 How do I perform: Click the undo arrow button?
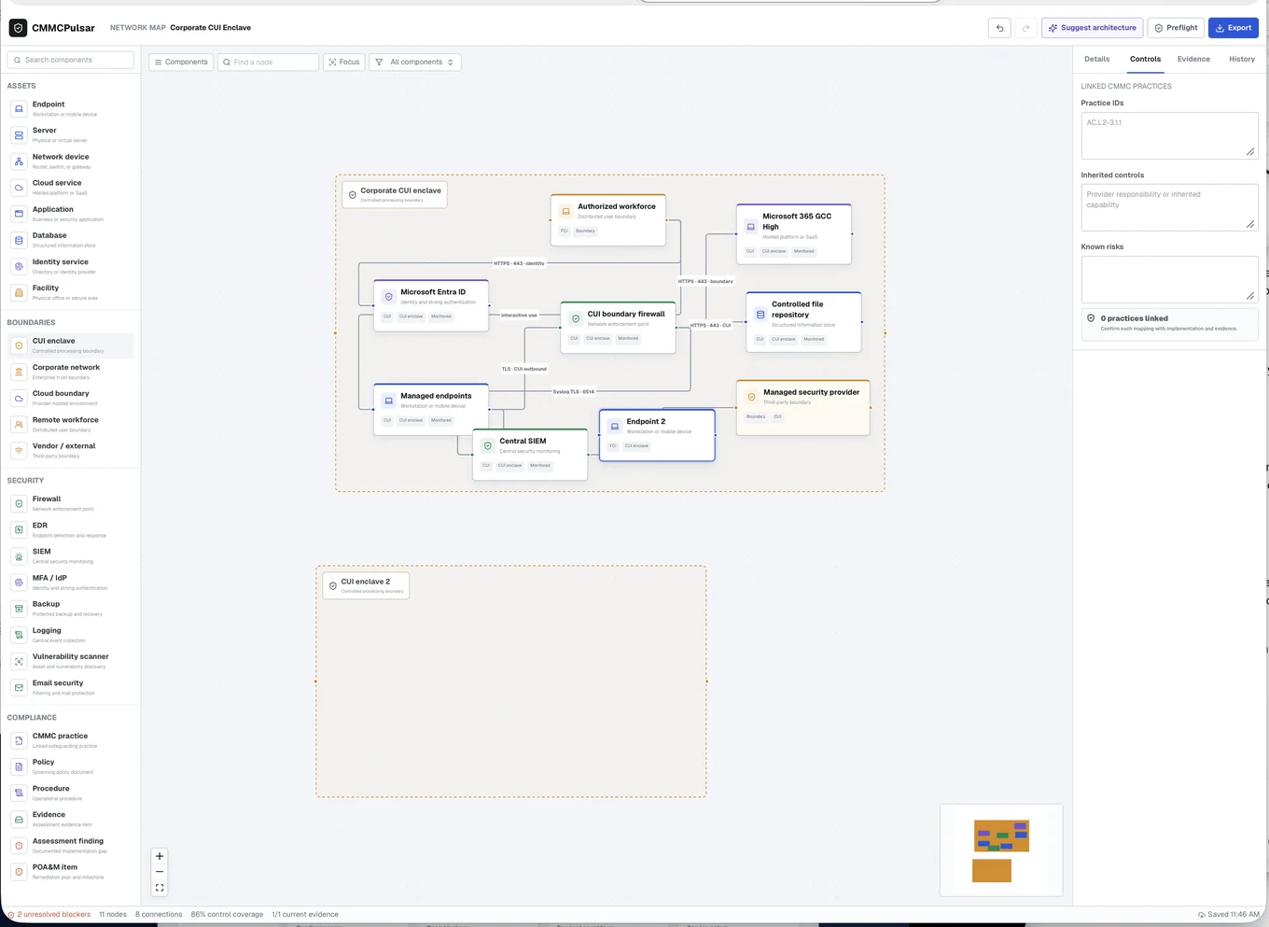(999, 28)
